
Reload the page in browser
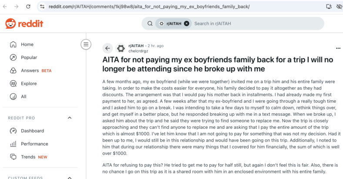(28, 7)
